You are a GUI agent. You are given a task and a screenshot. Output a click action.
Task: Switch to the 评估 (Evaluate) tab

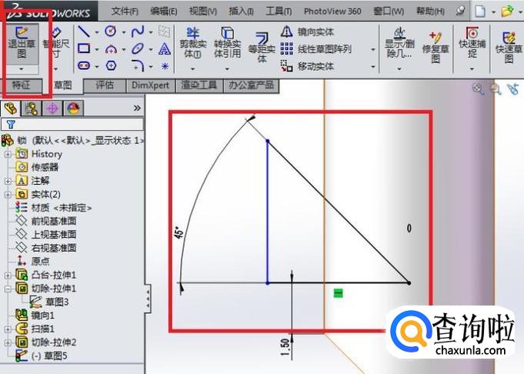105,85
